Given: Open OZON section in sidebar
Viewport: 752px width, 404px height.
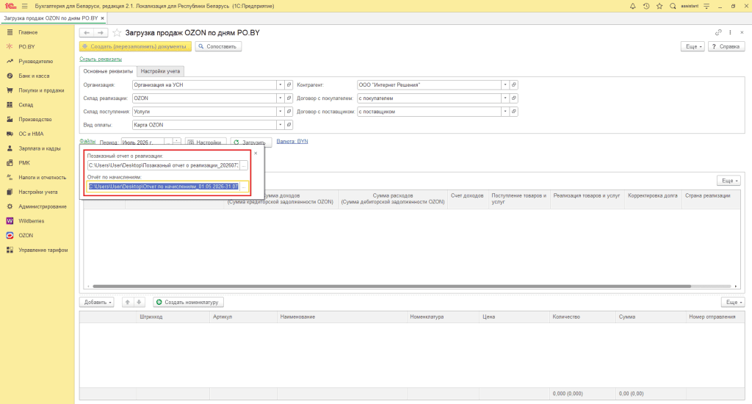Looking at the screenshot, I should (x=26, y=236).
